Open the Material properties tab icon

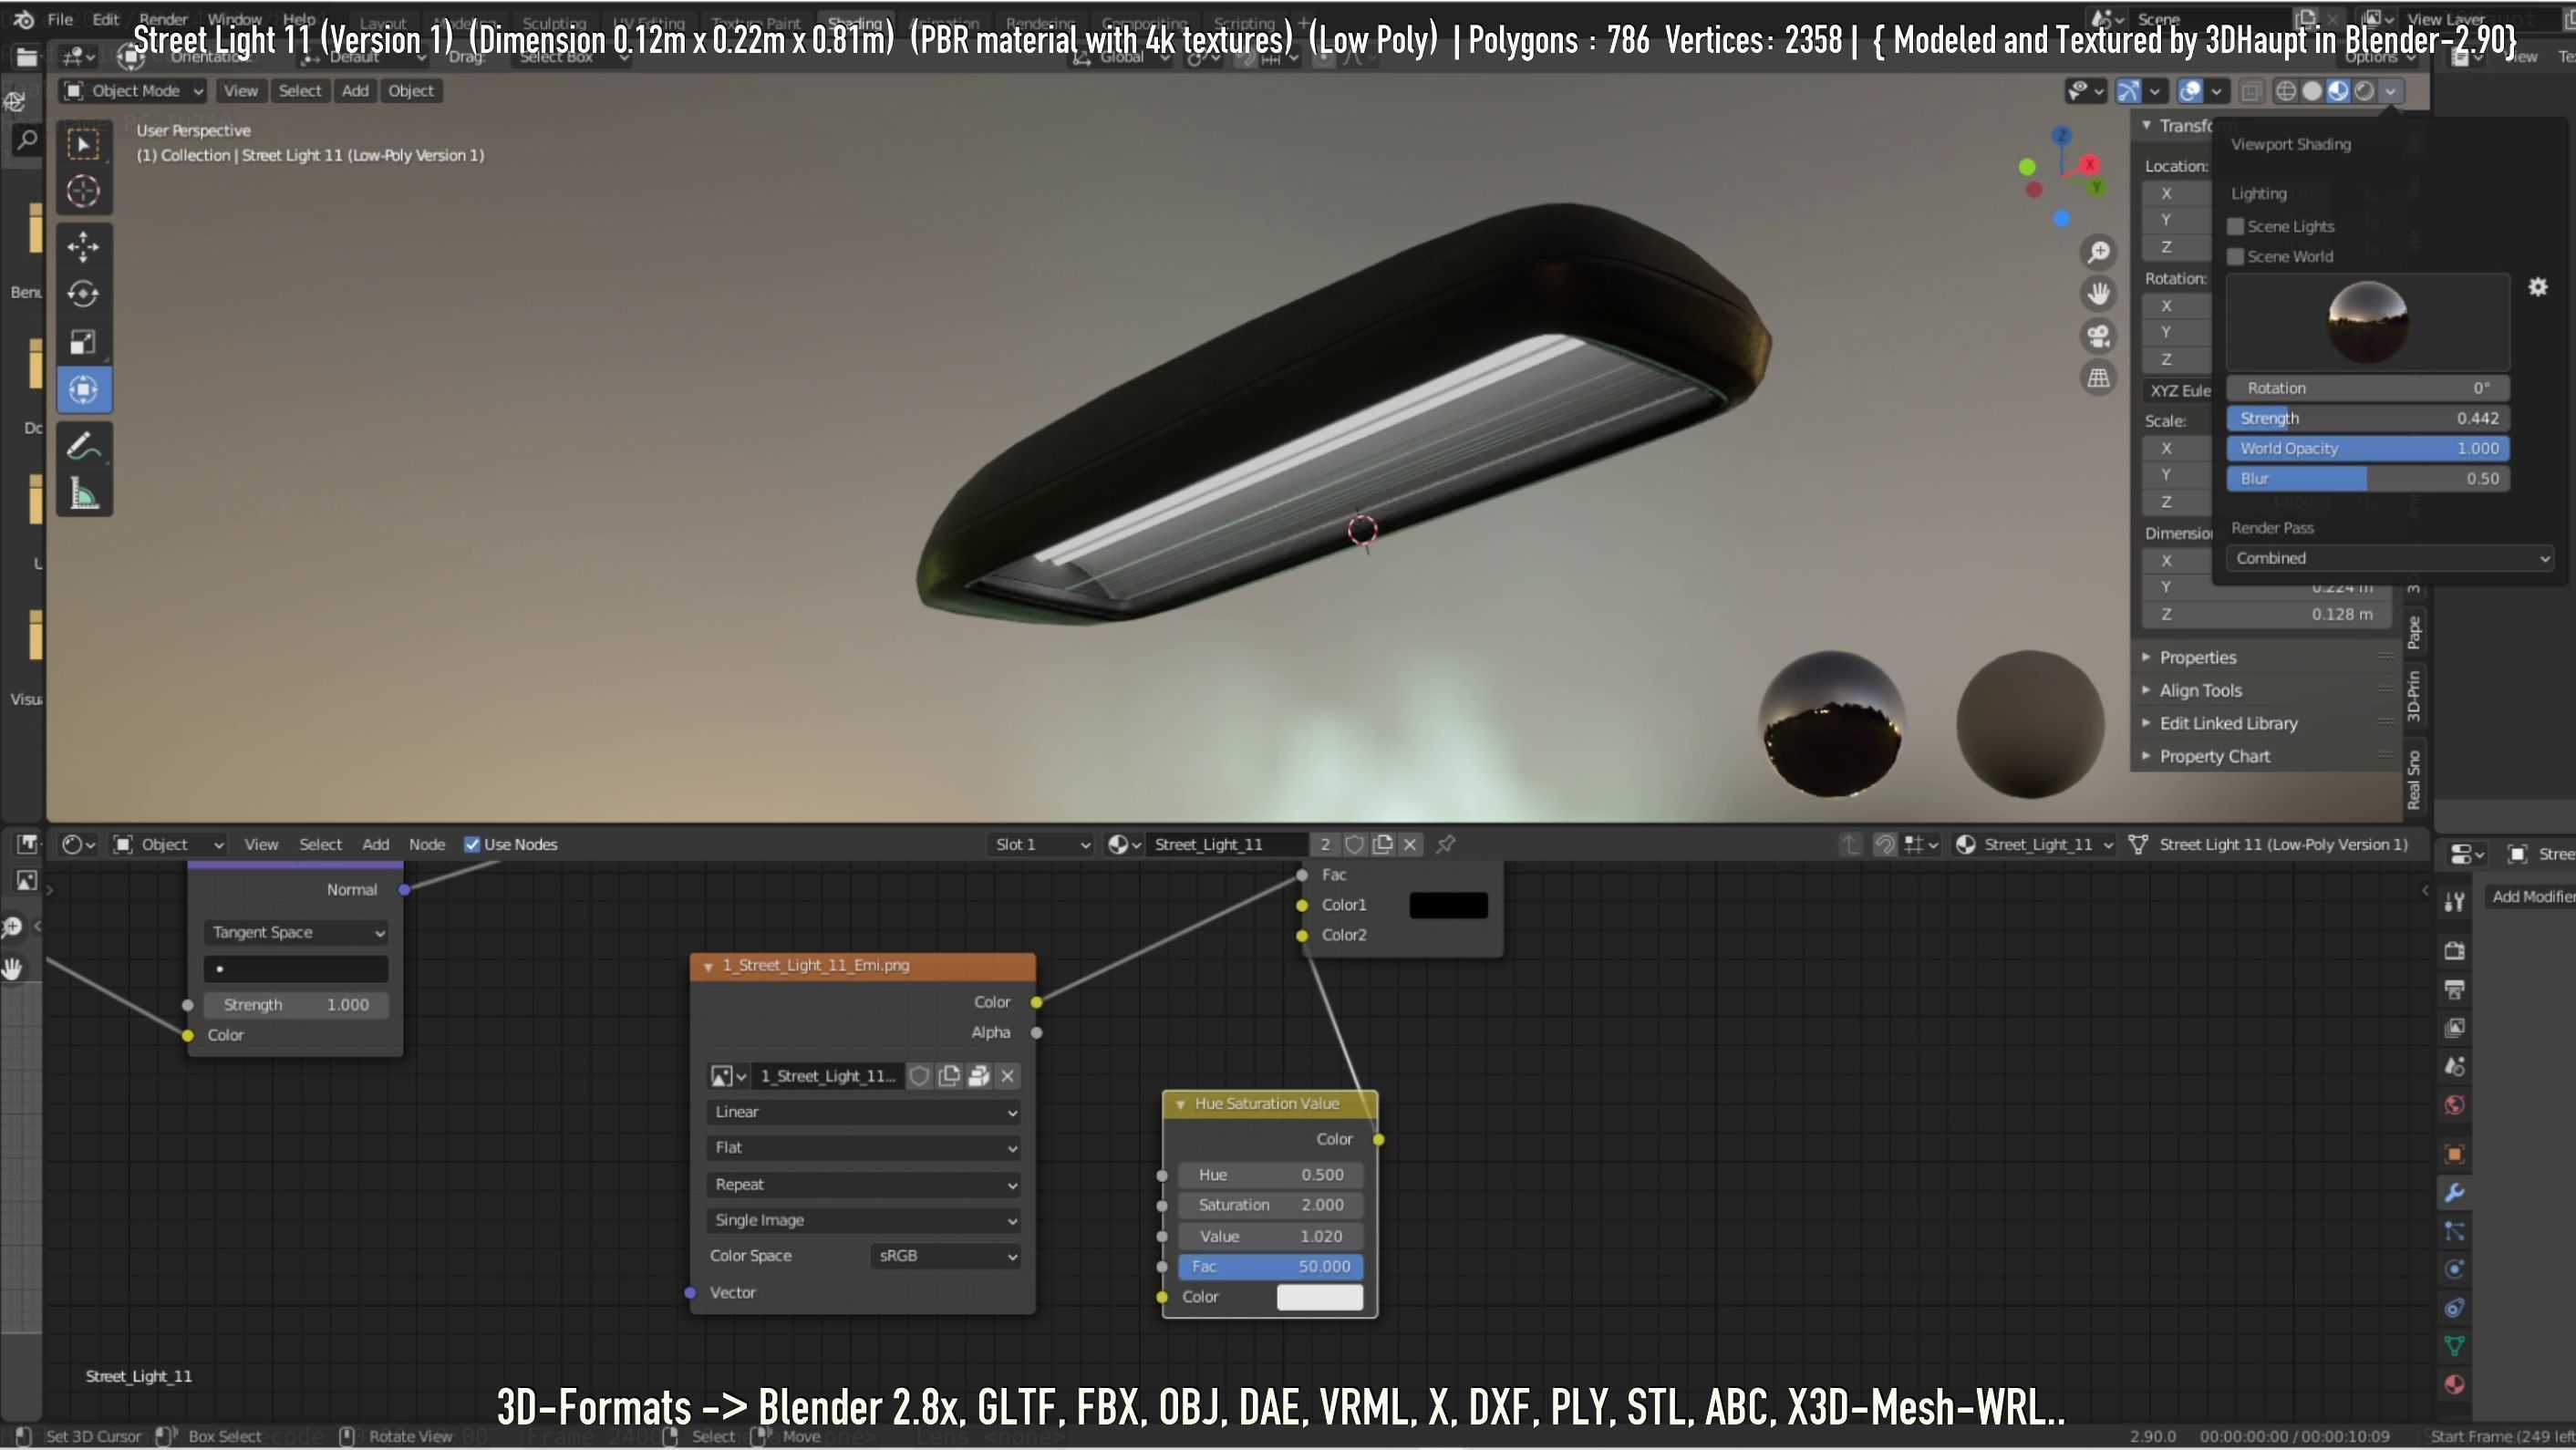coord(2454,1385)
